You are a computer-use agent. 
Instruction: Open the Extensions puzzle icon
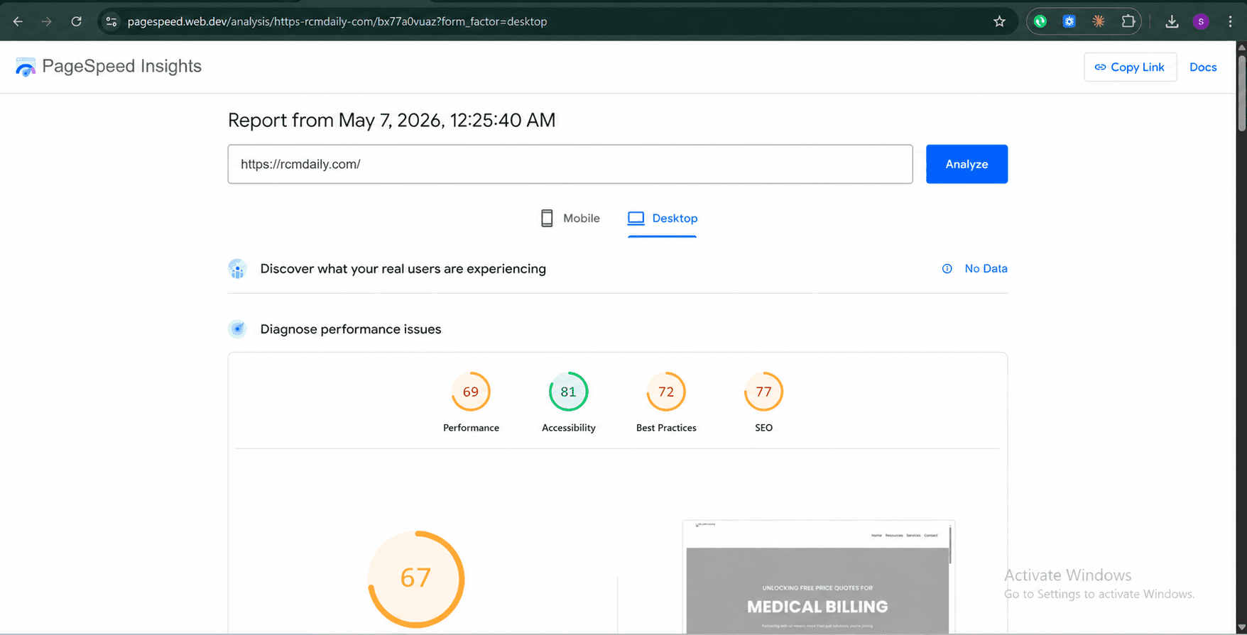point(1128,21)
